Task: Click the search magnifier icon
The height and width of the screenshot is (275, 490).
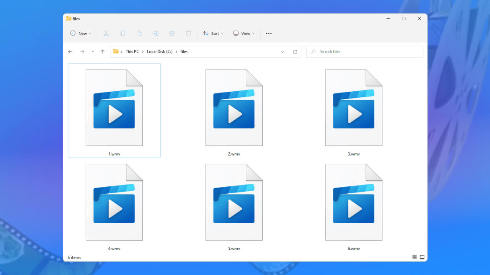Action: tap(314, 52)
